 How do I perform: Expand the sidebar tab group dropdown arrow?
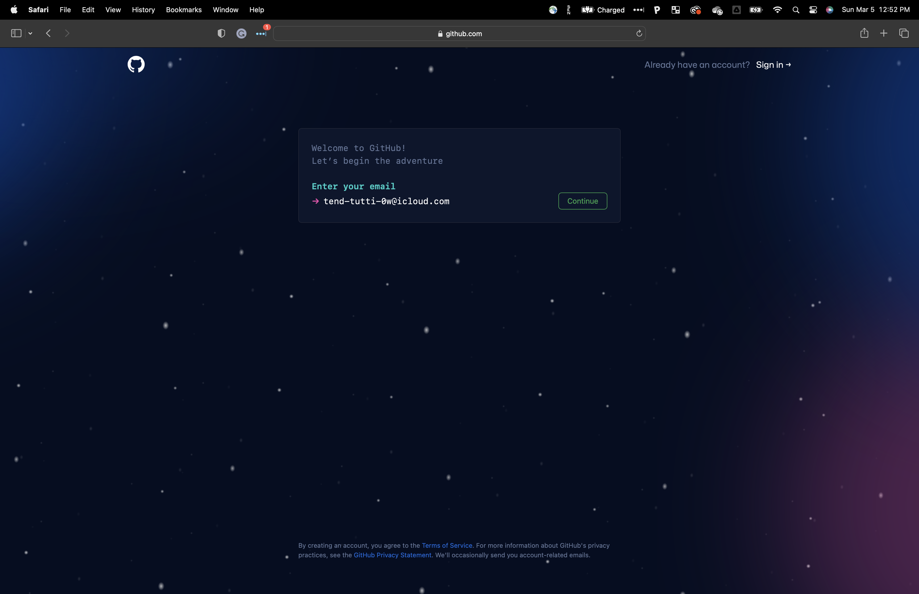pos(30,34)
